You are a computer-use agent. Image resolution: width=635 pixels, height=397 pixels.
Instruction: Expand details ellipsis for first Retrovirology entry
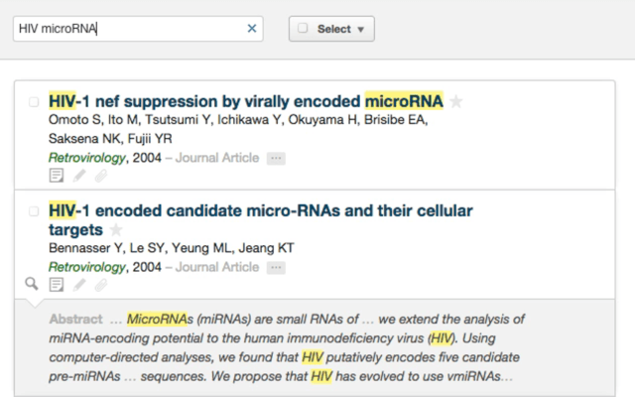(276, 158)
